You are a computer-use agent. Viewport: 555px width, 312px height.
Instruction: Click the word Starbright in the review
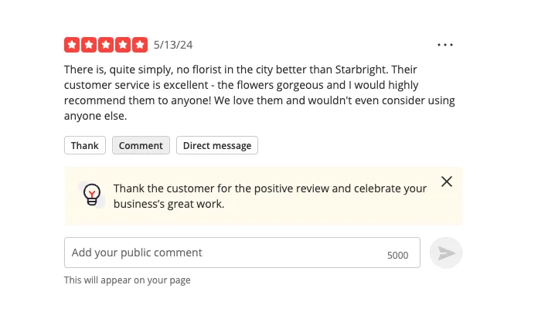pos(359,70)
